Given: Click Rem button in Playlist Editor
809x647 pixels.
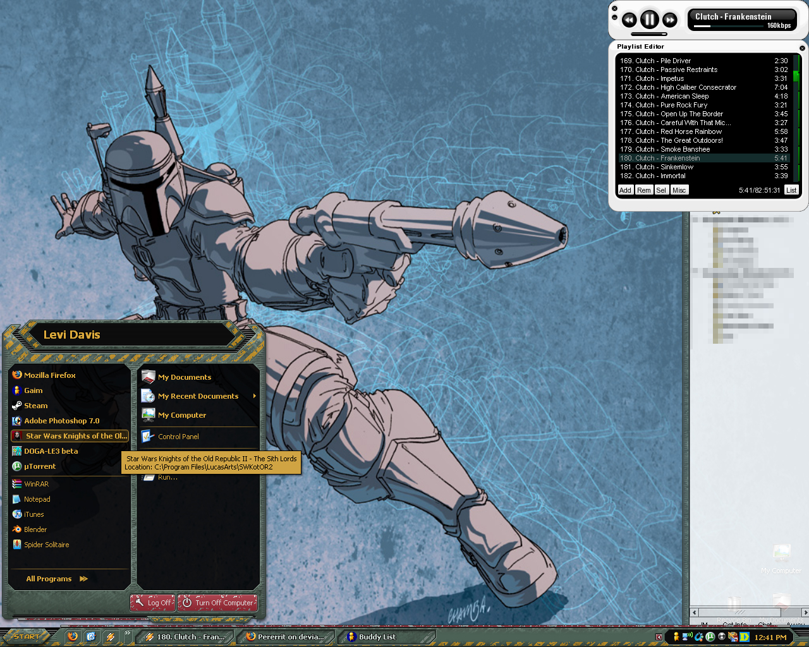Looking at the screenshot, I should [644, 190].
